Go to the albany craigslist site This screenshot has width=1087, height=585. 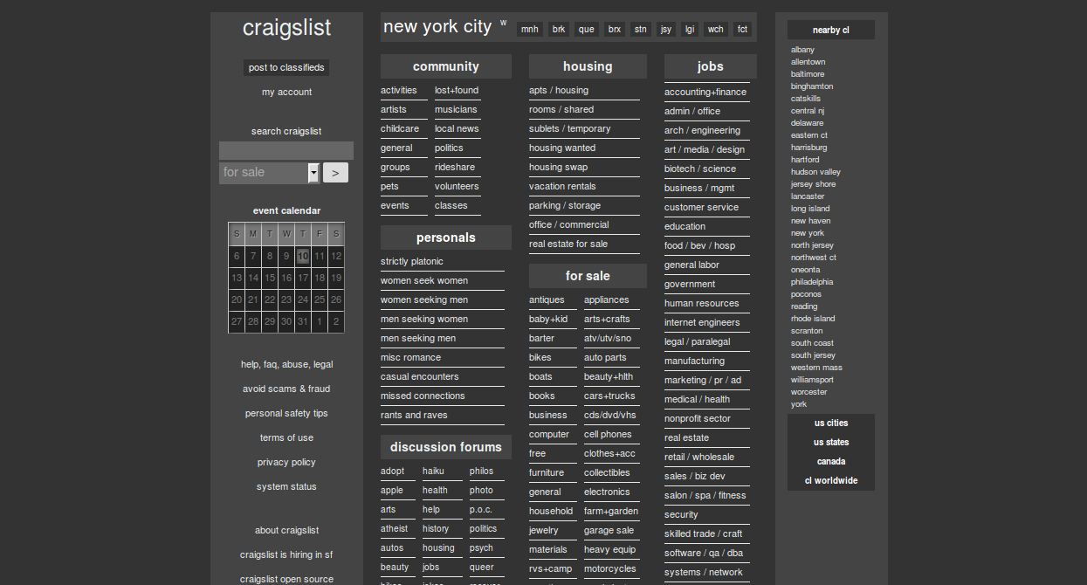[802, 50]
